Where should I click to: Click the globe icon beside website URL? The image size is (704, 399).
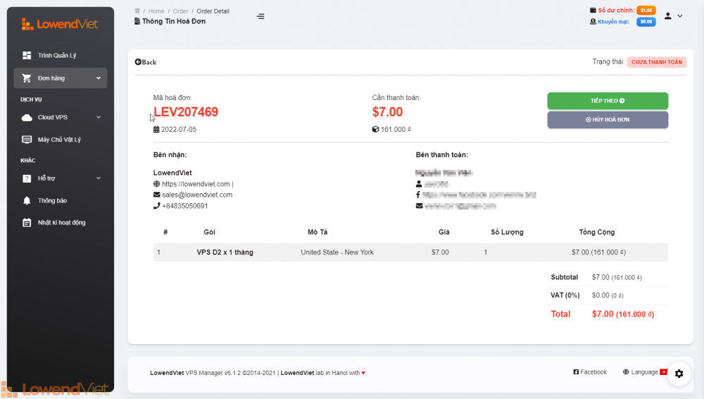[x=157, y=184]
